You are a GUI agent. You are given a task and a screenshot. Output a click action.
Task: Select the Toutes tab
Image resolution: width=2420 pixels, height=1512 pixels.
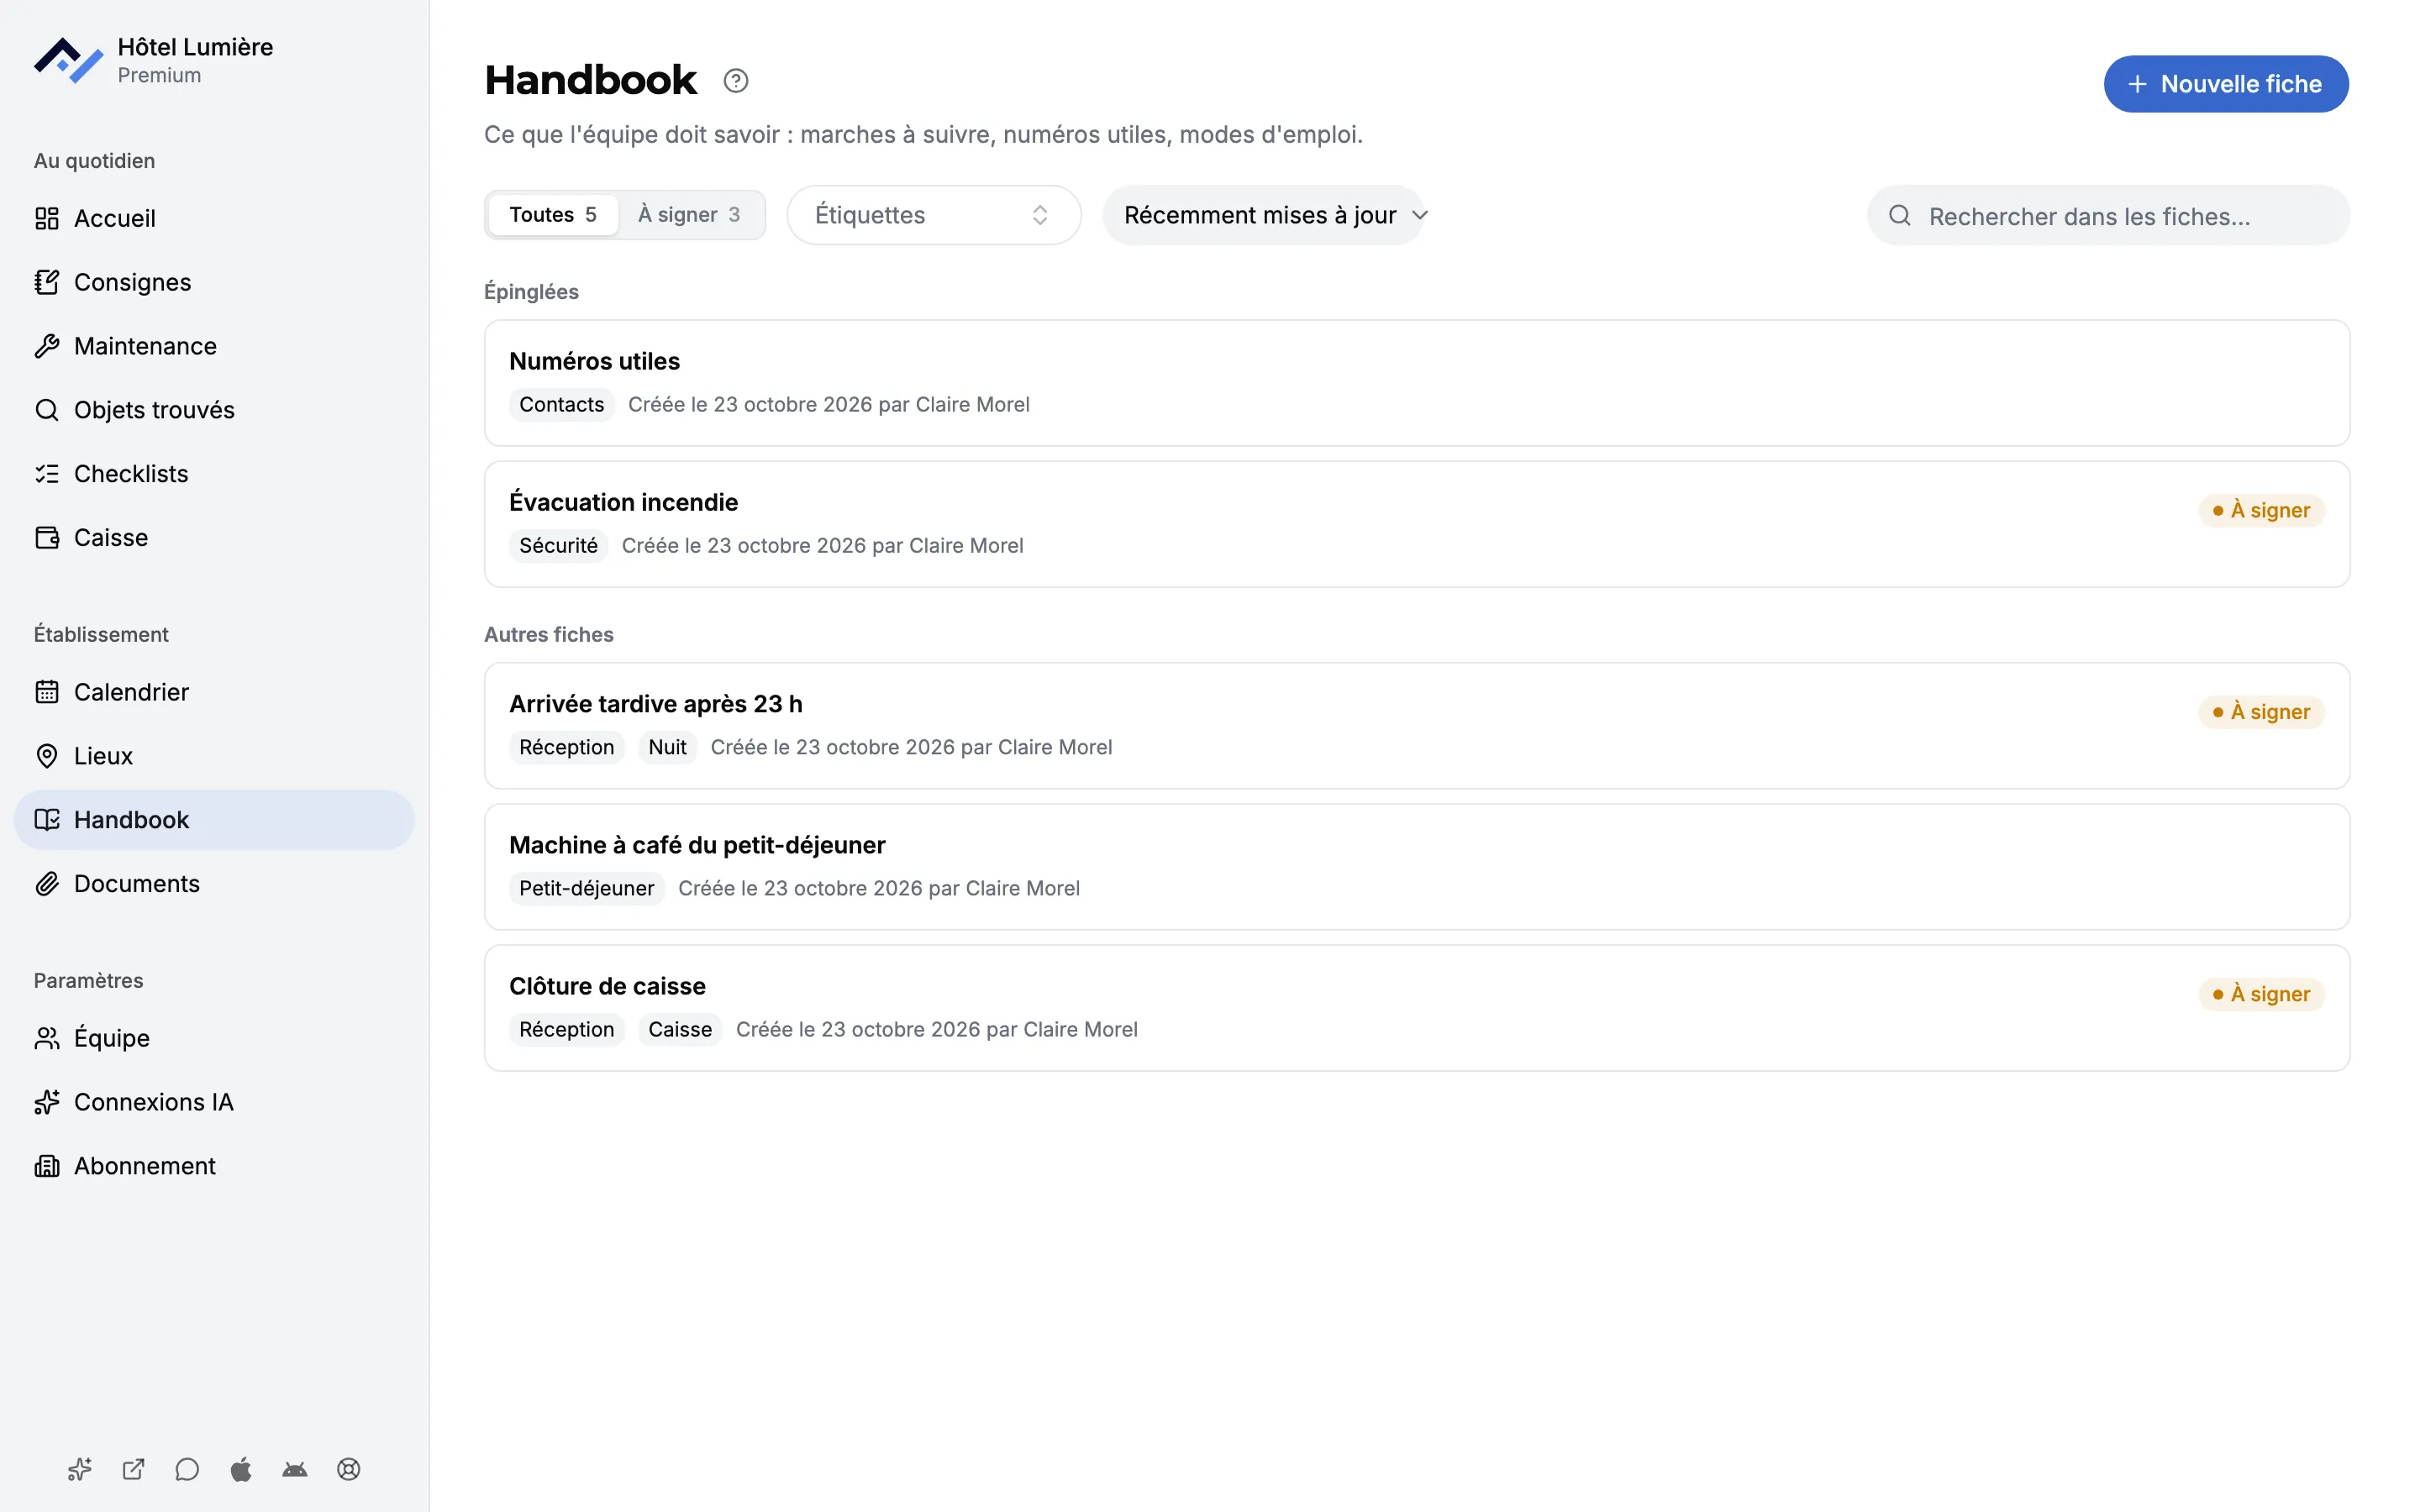[553, 215]
